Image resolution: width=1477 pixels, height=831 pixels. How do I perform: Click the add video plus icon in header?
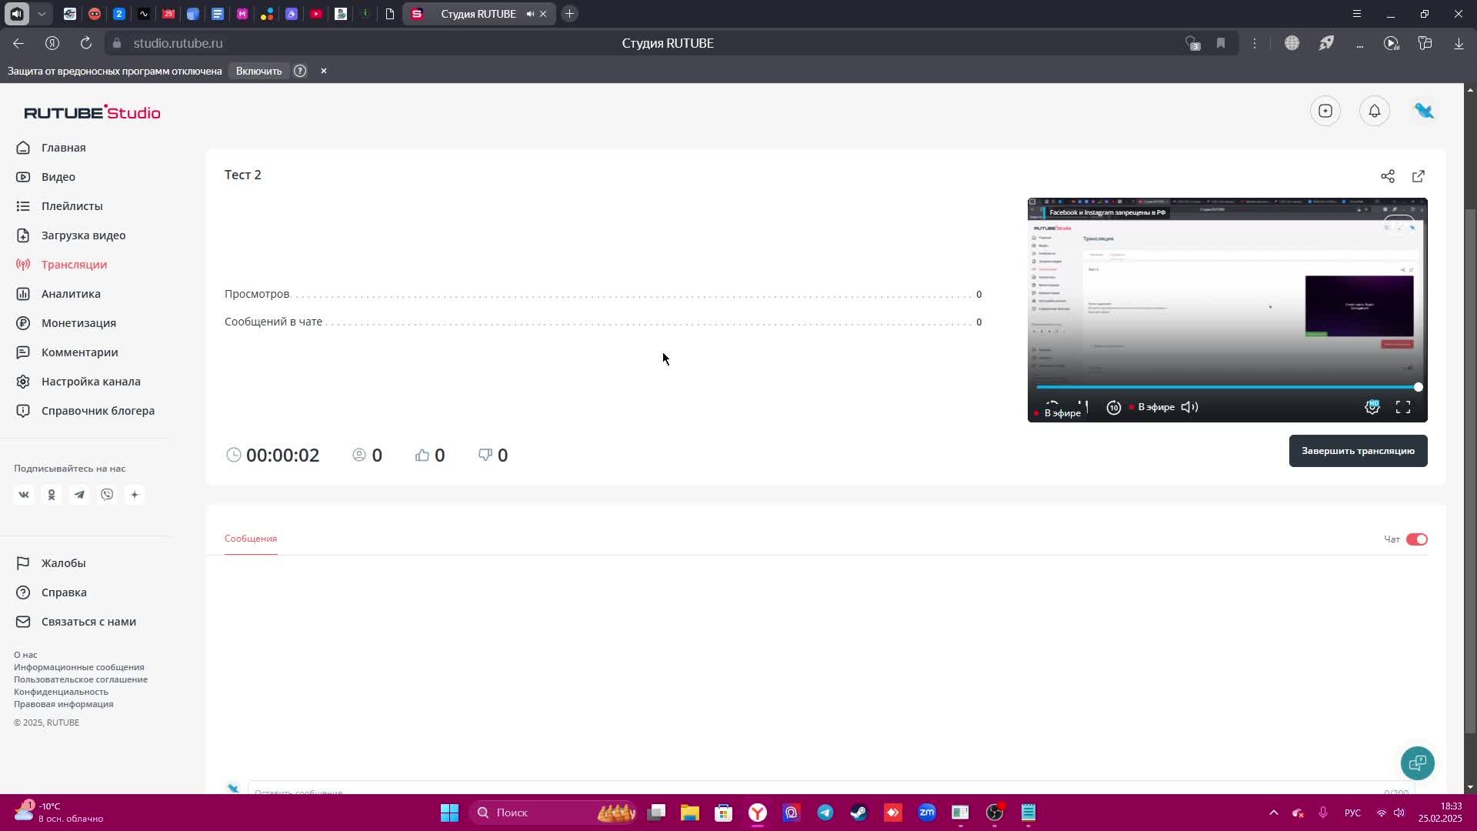(x=1325, y=111)
